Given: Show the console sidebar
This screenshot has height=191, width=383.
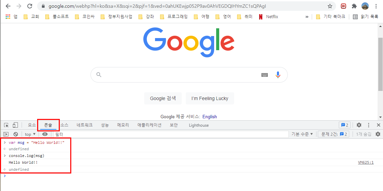Looking at the screenshot, I should coord(6,134).
